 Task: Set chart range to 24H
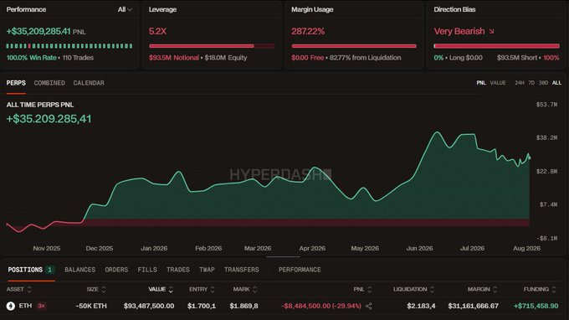(x=520, y=83)
